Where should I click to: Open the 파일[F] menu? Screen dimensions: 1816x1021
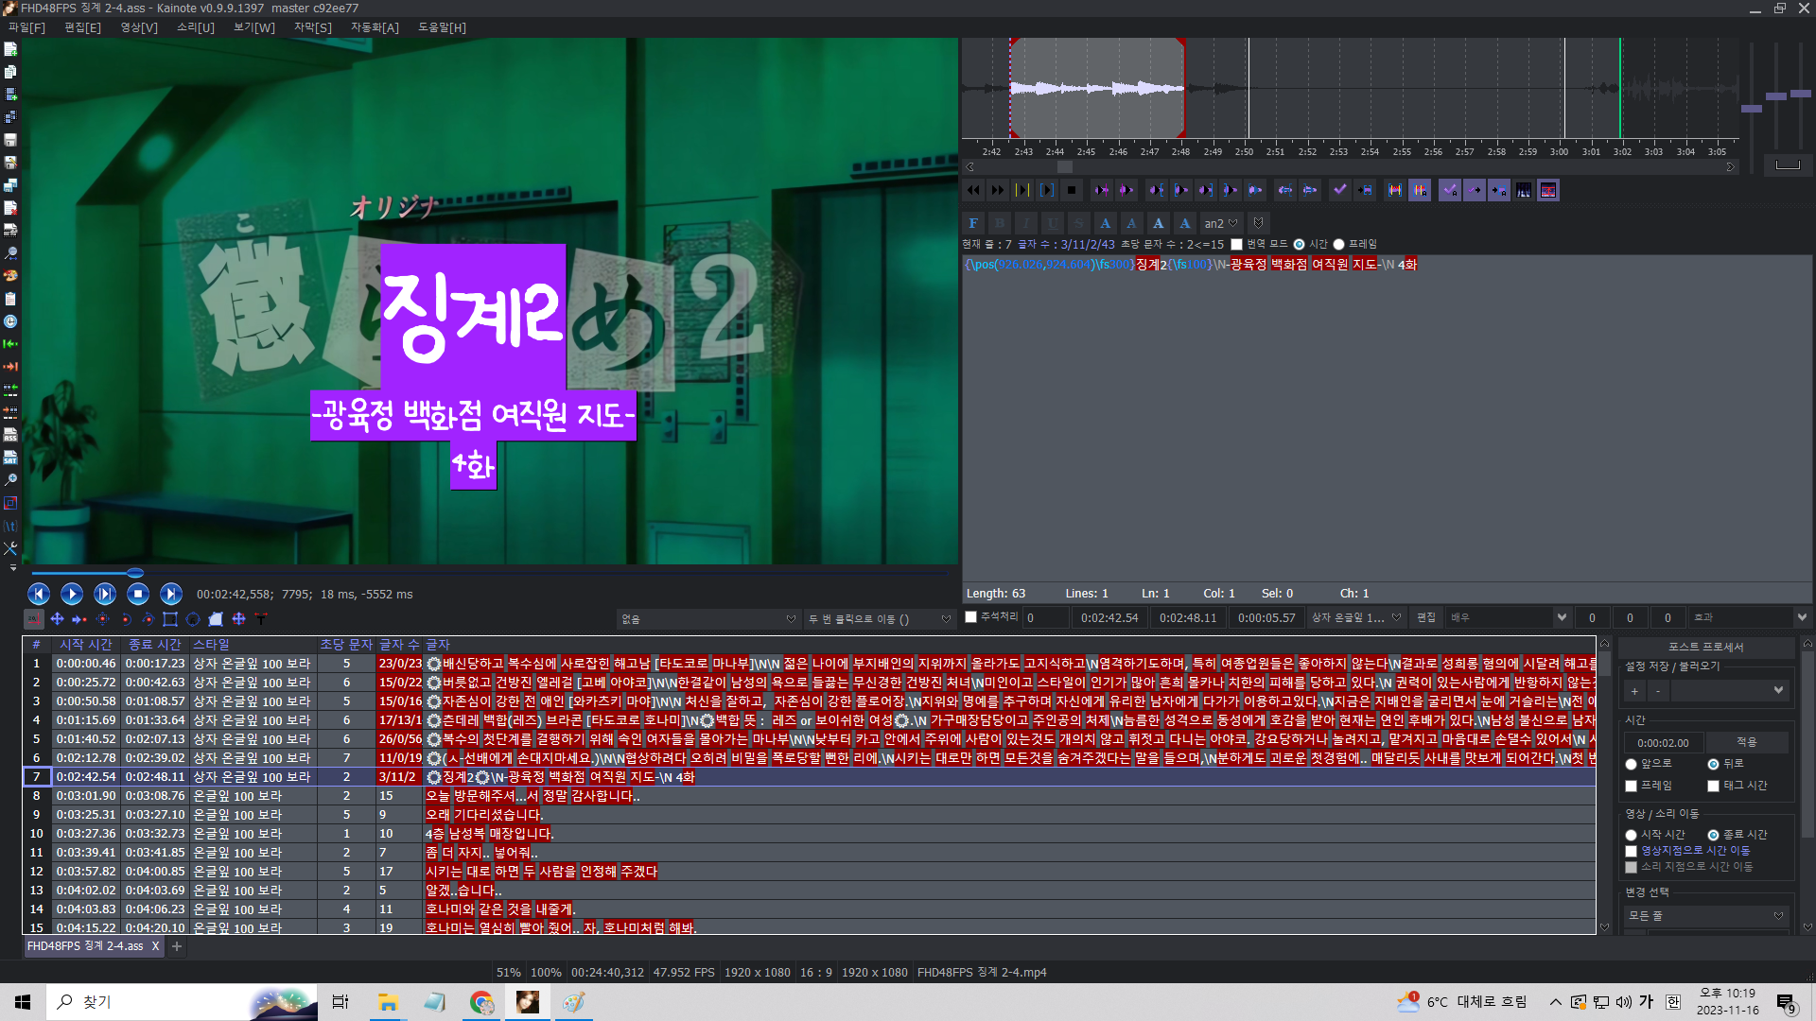coord(26,27)
